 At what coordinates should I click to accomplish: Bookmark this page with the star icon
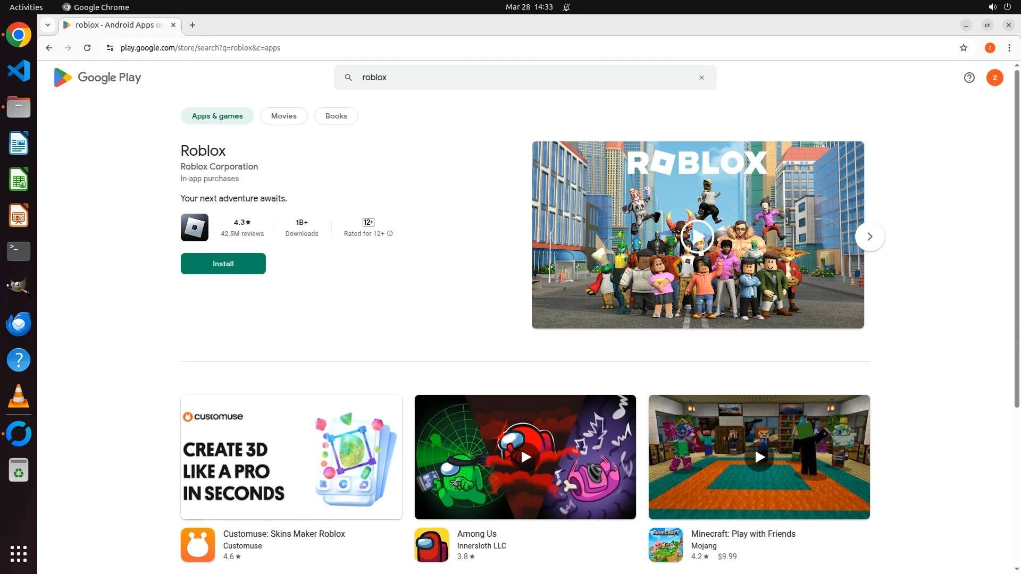[963, 48]
